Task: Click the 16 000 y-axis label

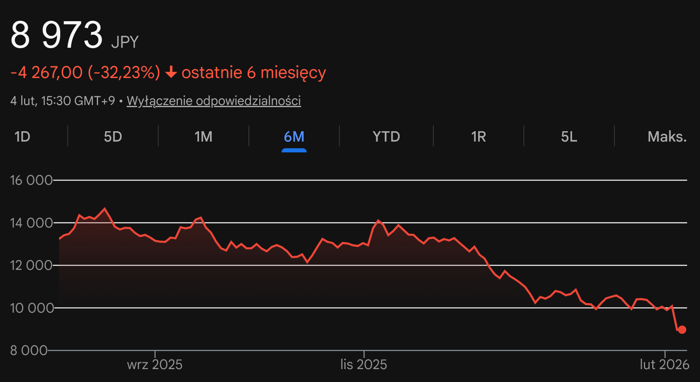Action: [x=31, y=180]
